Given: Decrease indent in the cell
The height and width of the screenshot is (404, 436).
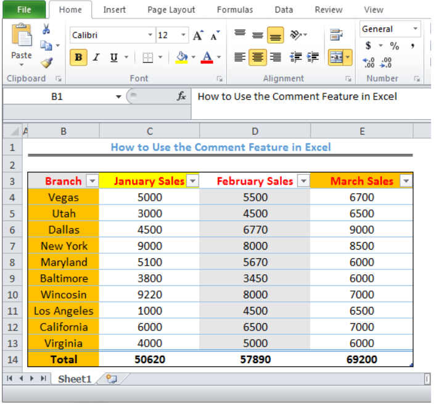Looking at the screenshot, I should pyautogui.click(x=295, y=57).
